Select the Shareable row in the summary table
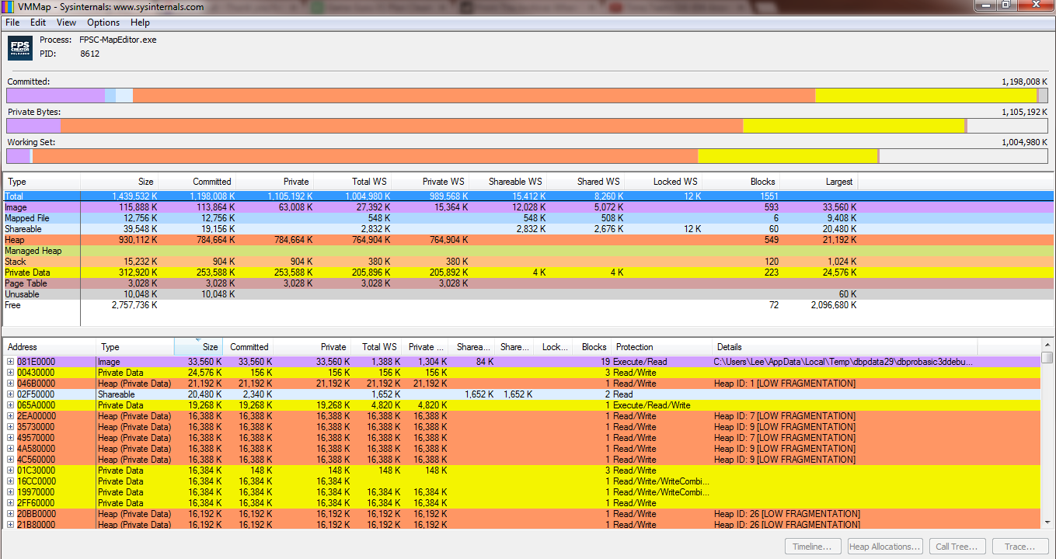1056x559 pixels. [x=528, y=229]
